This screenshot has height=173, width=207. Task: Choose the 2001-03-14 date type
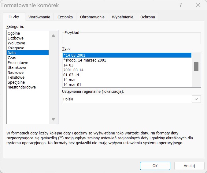(x=127, y=70)
